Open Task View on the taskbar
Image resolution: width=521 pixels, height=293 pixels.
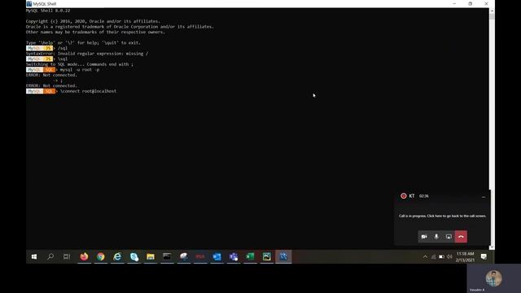click(67, 256)
